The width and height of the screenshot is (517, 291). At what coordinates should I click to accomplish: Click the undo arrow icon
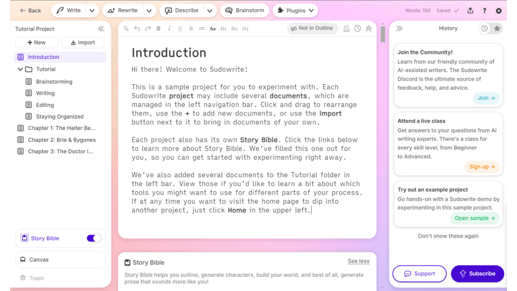[137, 29]
